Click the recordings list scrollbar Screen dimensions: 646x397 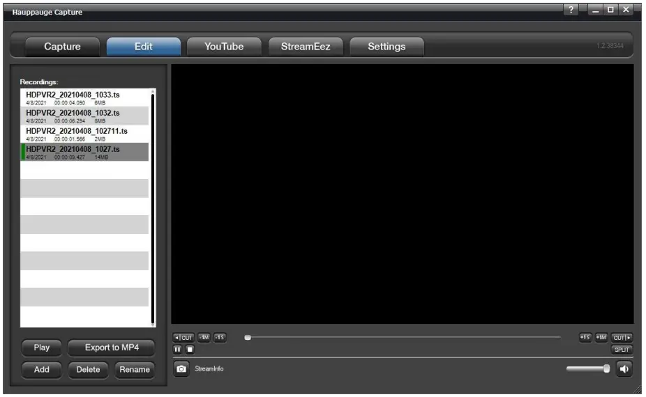coord(153,208)
